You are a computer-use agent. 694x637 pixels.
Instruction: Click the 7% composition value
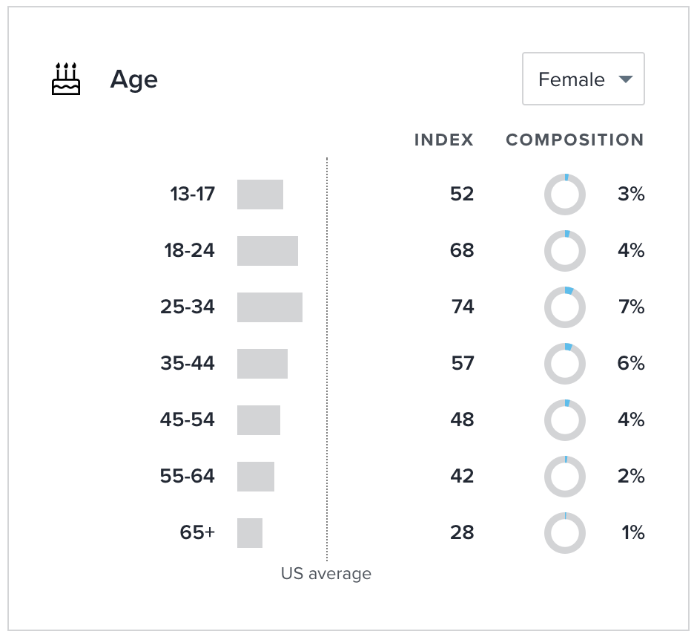pos(631,307)
